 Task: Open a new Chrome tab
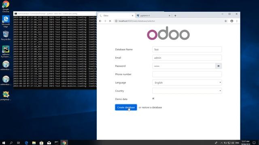175,16
